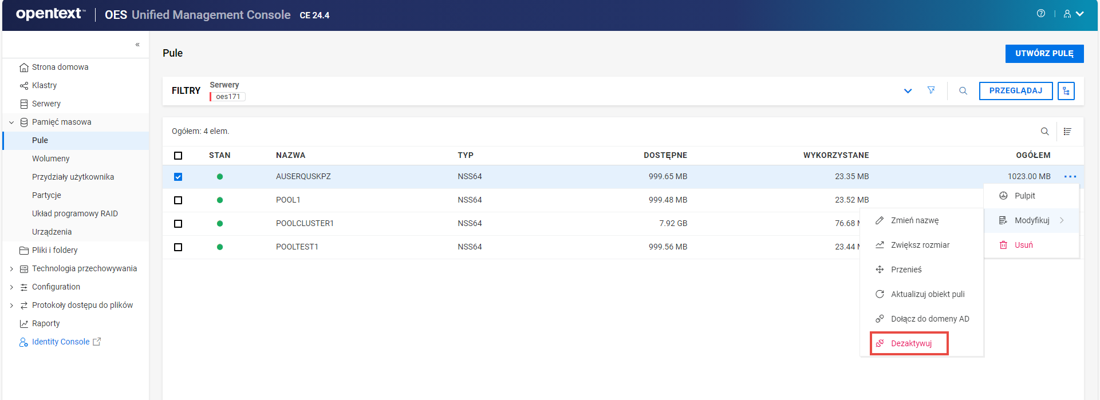Collapse the Pamięć masowa section

[x=11, y=122]
